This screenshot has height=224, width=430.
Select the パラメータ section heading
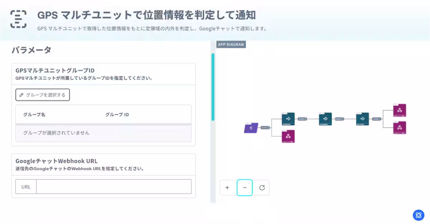tap(32, 50)
